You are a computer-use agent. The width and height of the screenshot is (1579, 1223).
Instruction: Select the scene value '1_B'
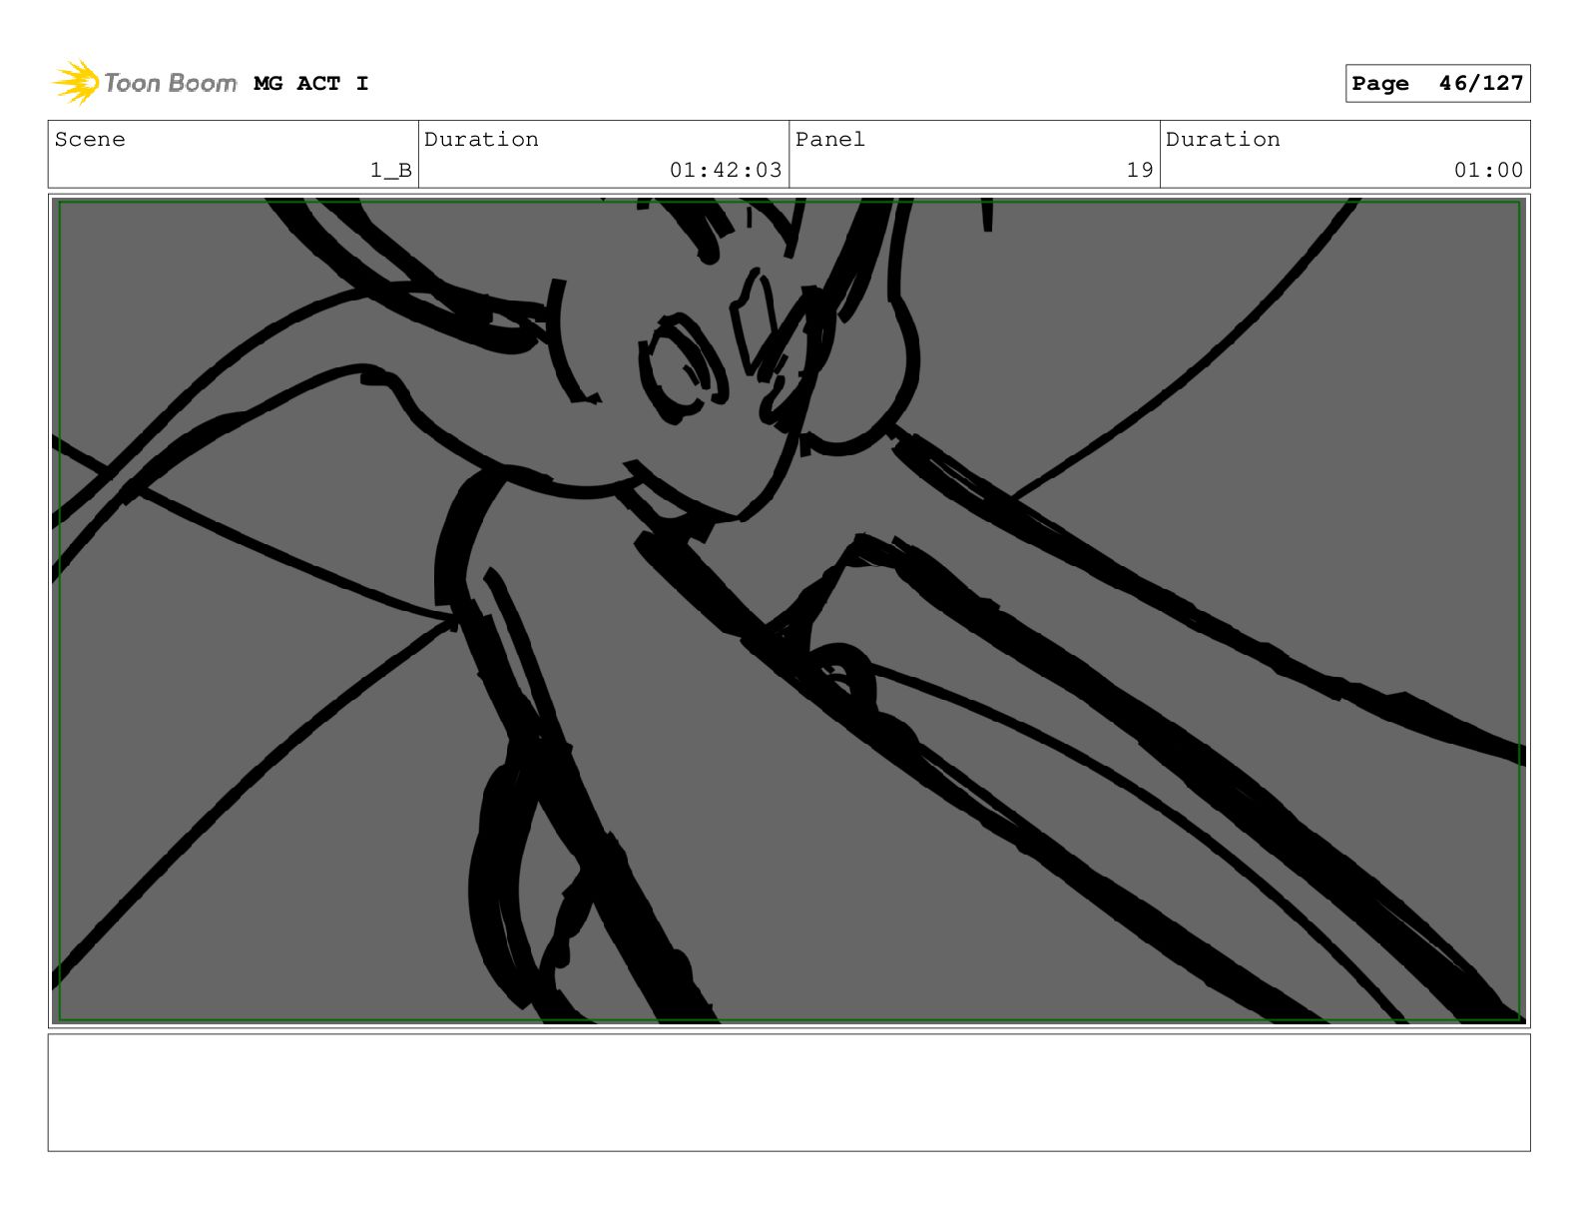391,171
